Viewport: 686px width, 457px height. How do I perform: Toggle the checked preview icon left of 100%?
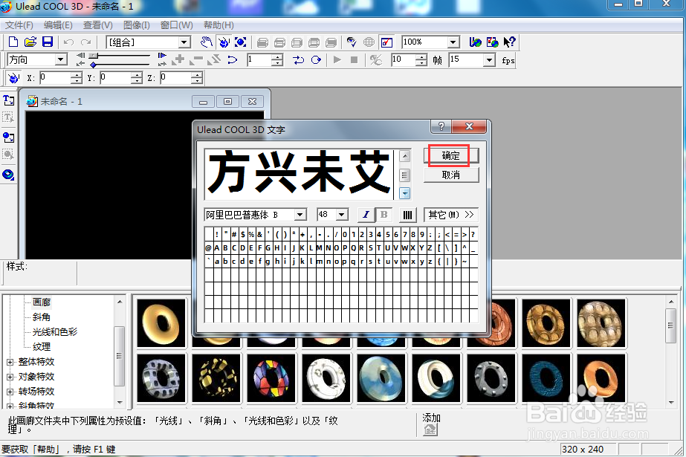coord(386,42)
